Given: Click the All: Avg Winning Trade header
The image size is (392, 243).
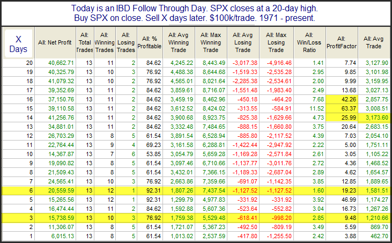Looking at the screenshot, I should click(x=179, y=43).
